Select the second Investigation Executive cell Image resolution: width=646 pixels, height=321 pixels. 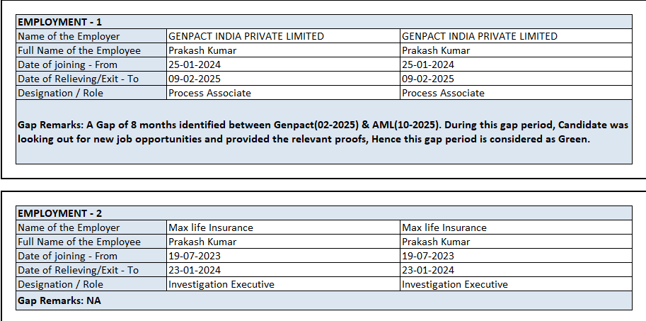[455, 284]
